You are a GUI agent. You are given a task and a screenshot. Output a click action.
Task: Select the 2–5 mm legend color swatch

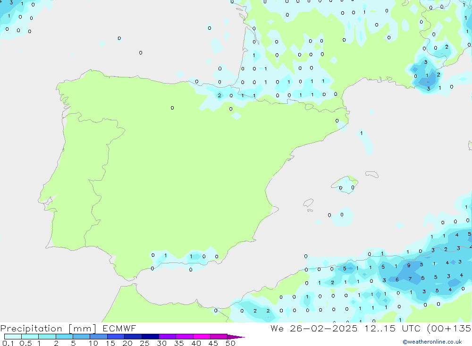point(64,337)
